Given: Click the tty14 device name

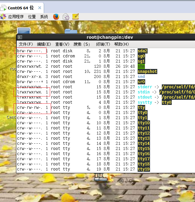Looking at the screenshot, I should tap(144, 144).
